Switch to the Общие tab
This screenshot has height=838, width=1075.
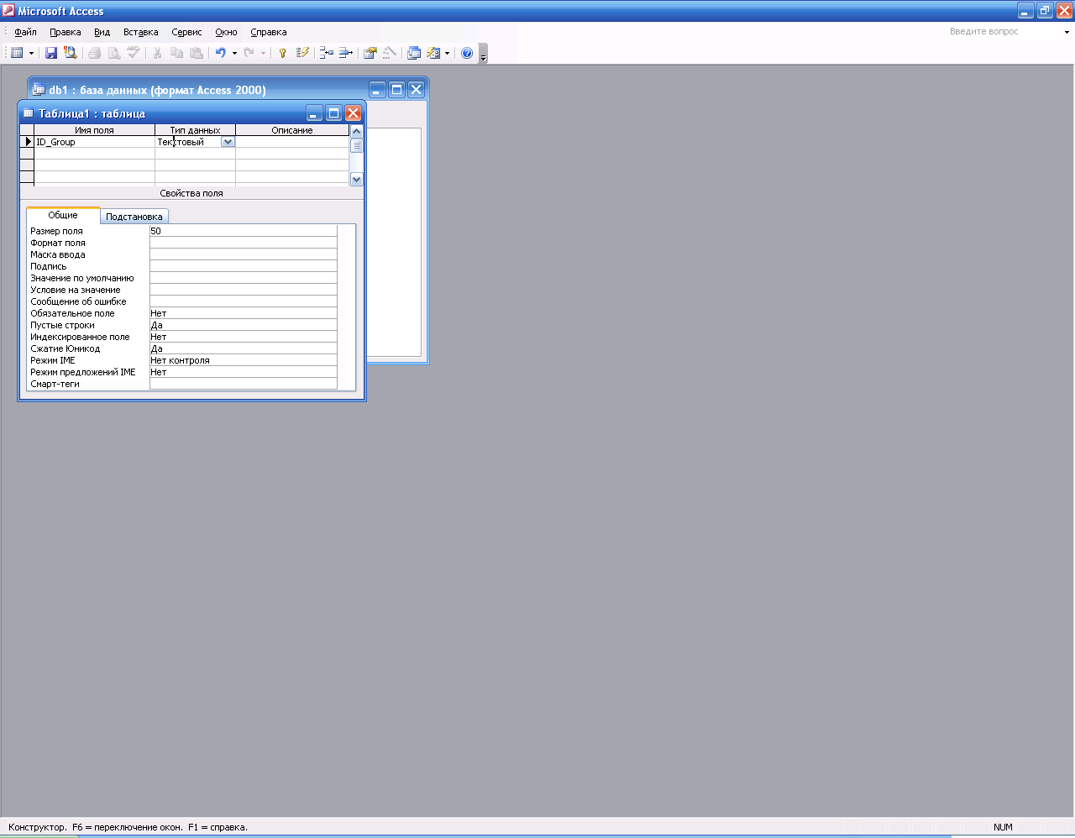[63, 215]
